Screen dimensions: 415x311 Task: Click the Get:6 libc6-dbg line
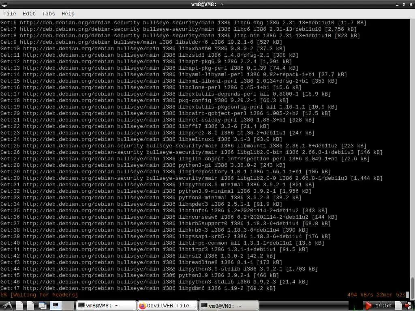click(x=183, y=23)
